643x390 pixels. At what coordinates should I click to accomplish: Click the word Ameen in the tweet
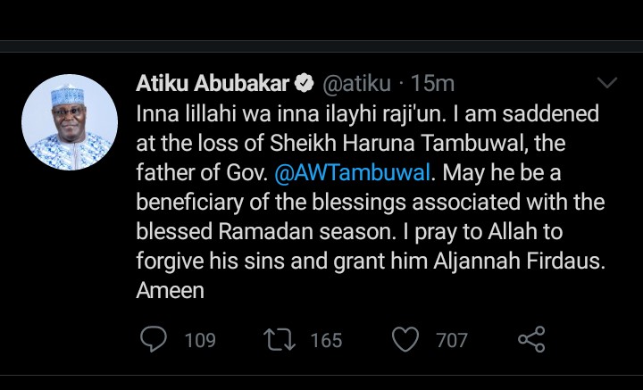[x=170, y=291]
